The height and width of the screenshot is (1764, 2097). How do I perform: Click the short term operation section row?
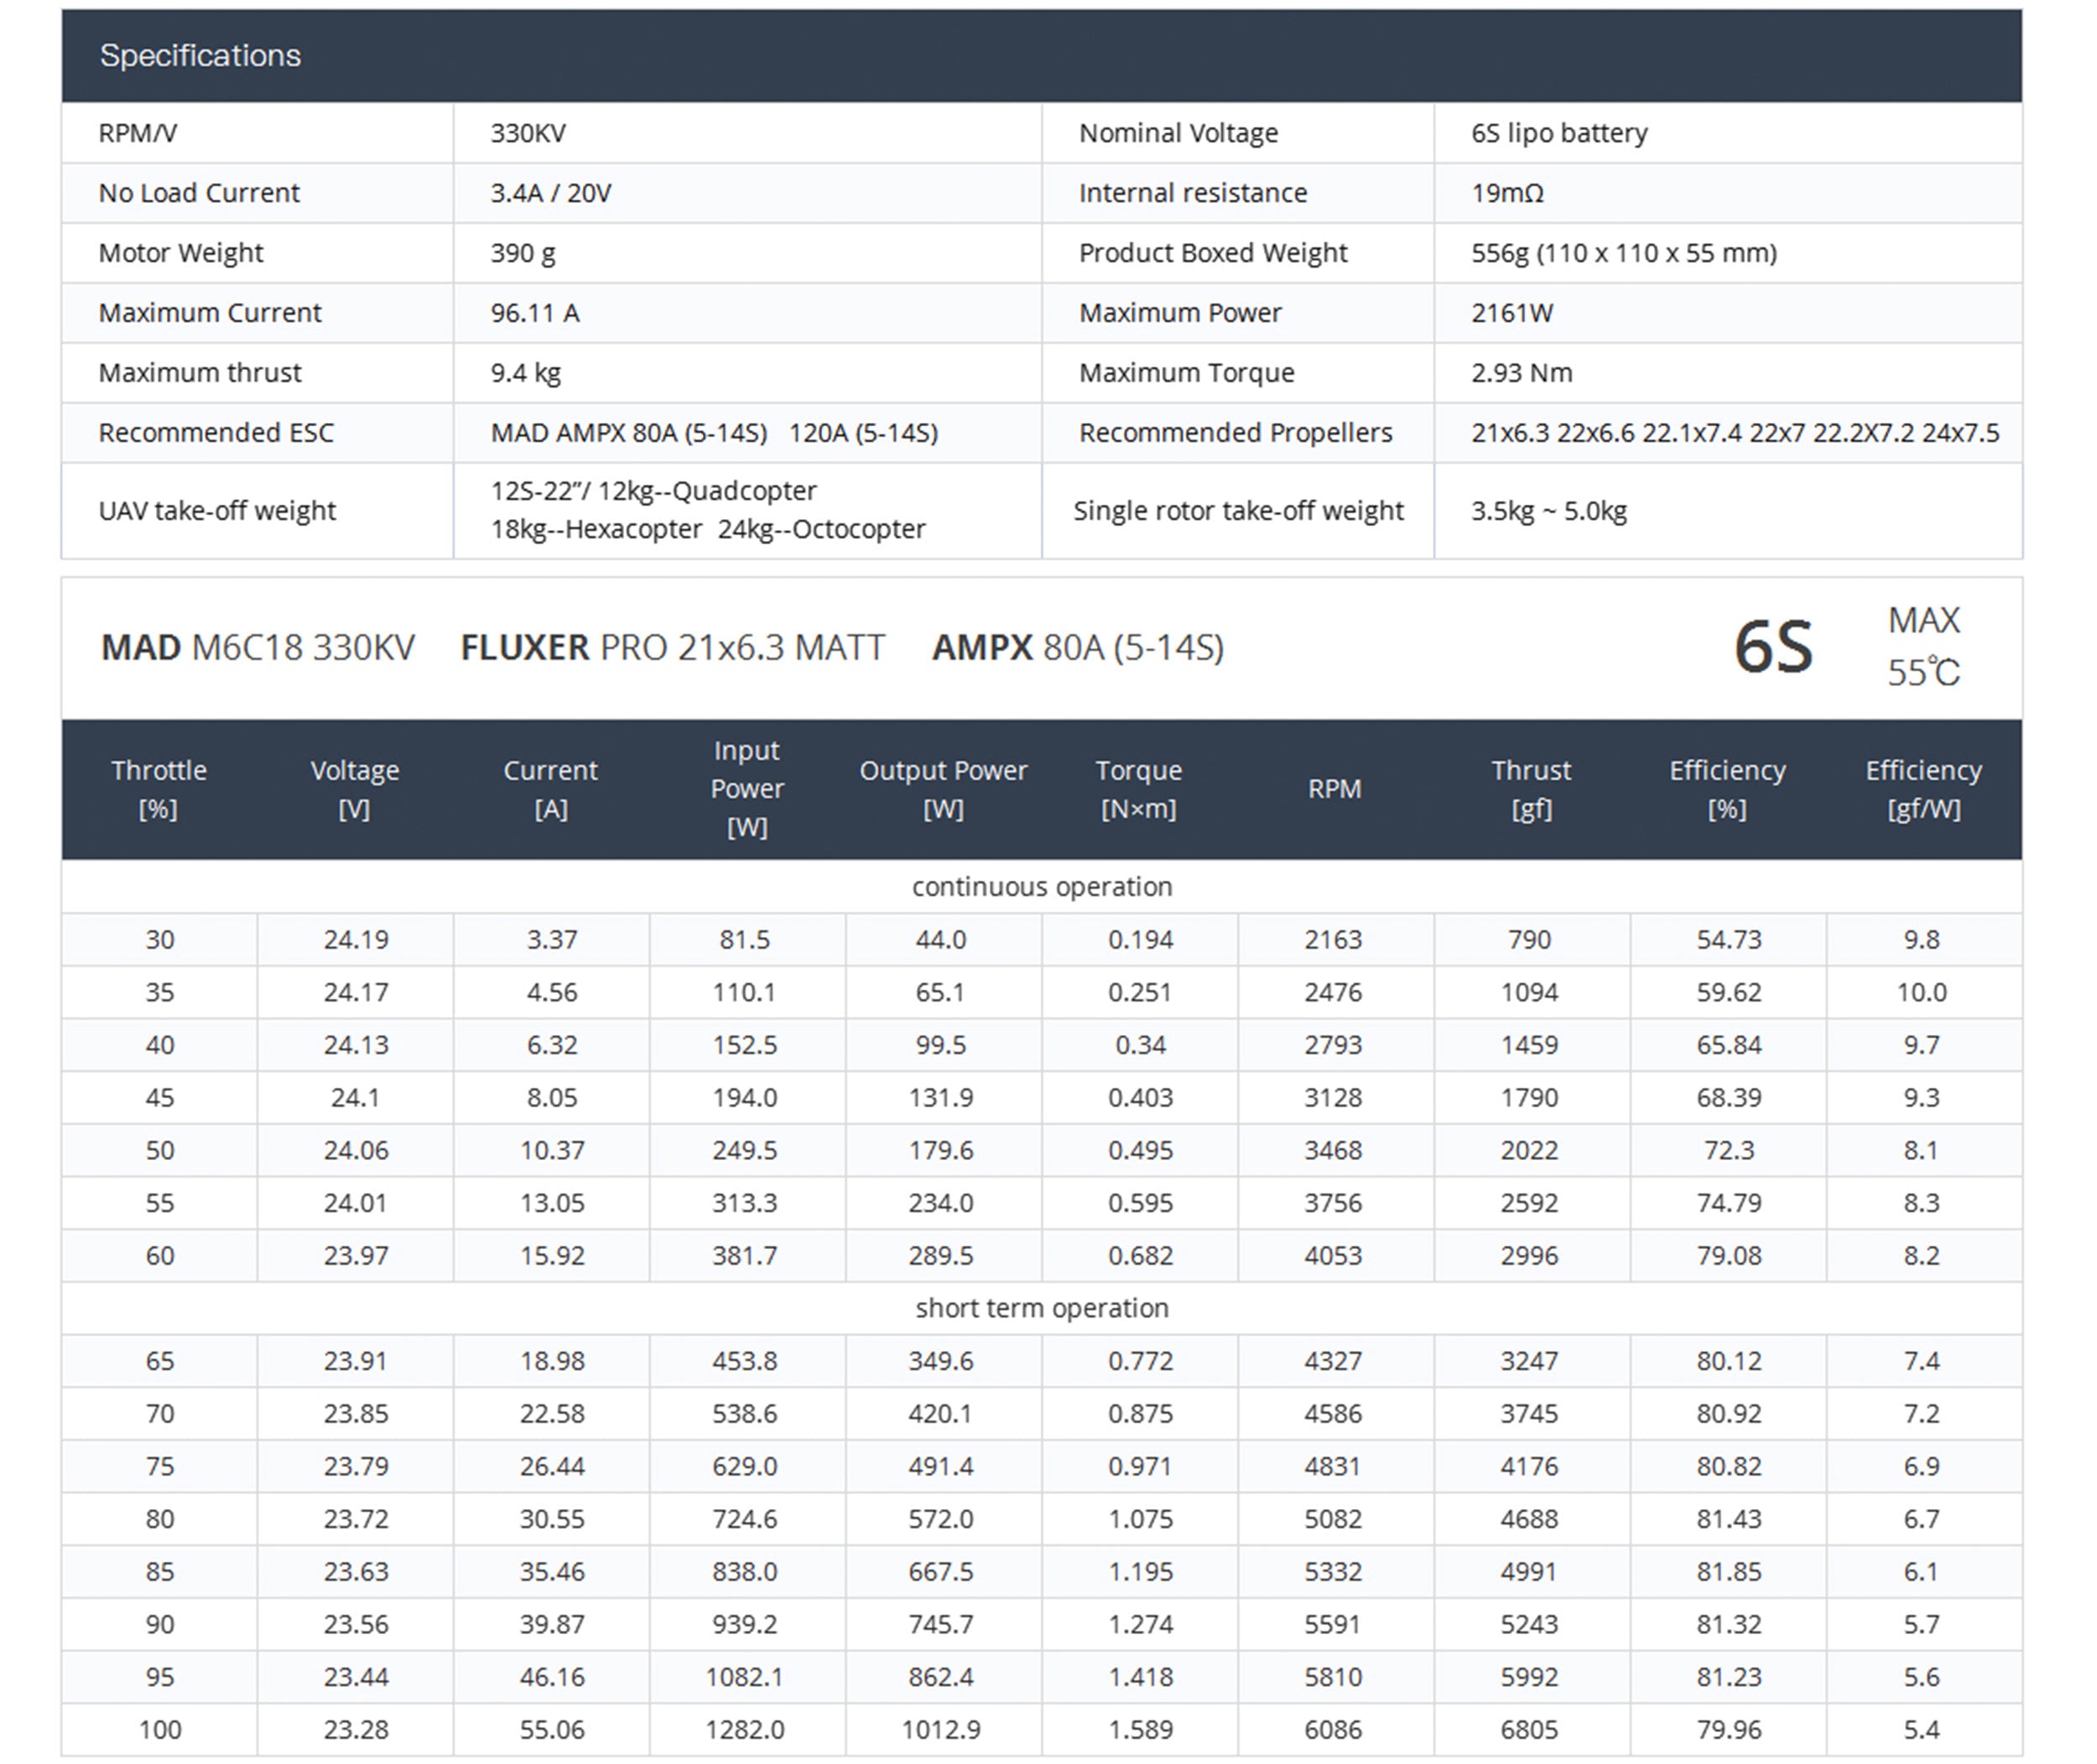click(x=1041, y=1308)
